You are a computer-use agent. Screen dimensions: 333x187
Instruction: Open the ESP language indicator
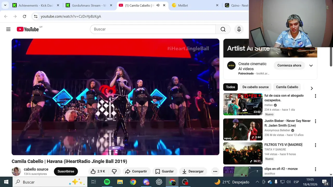[x=296, y=182]
